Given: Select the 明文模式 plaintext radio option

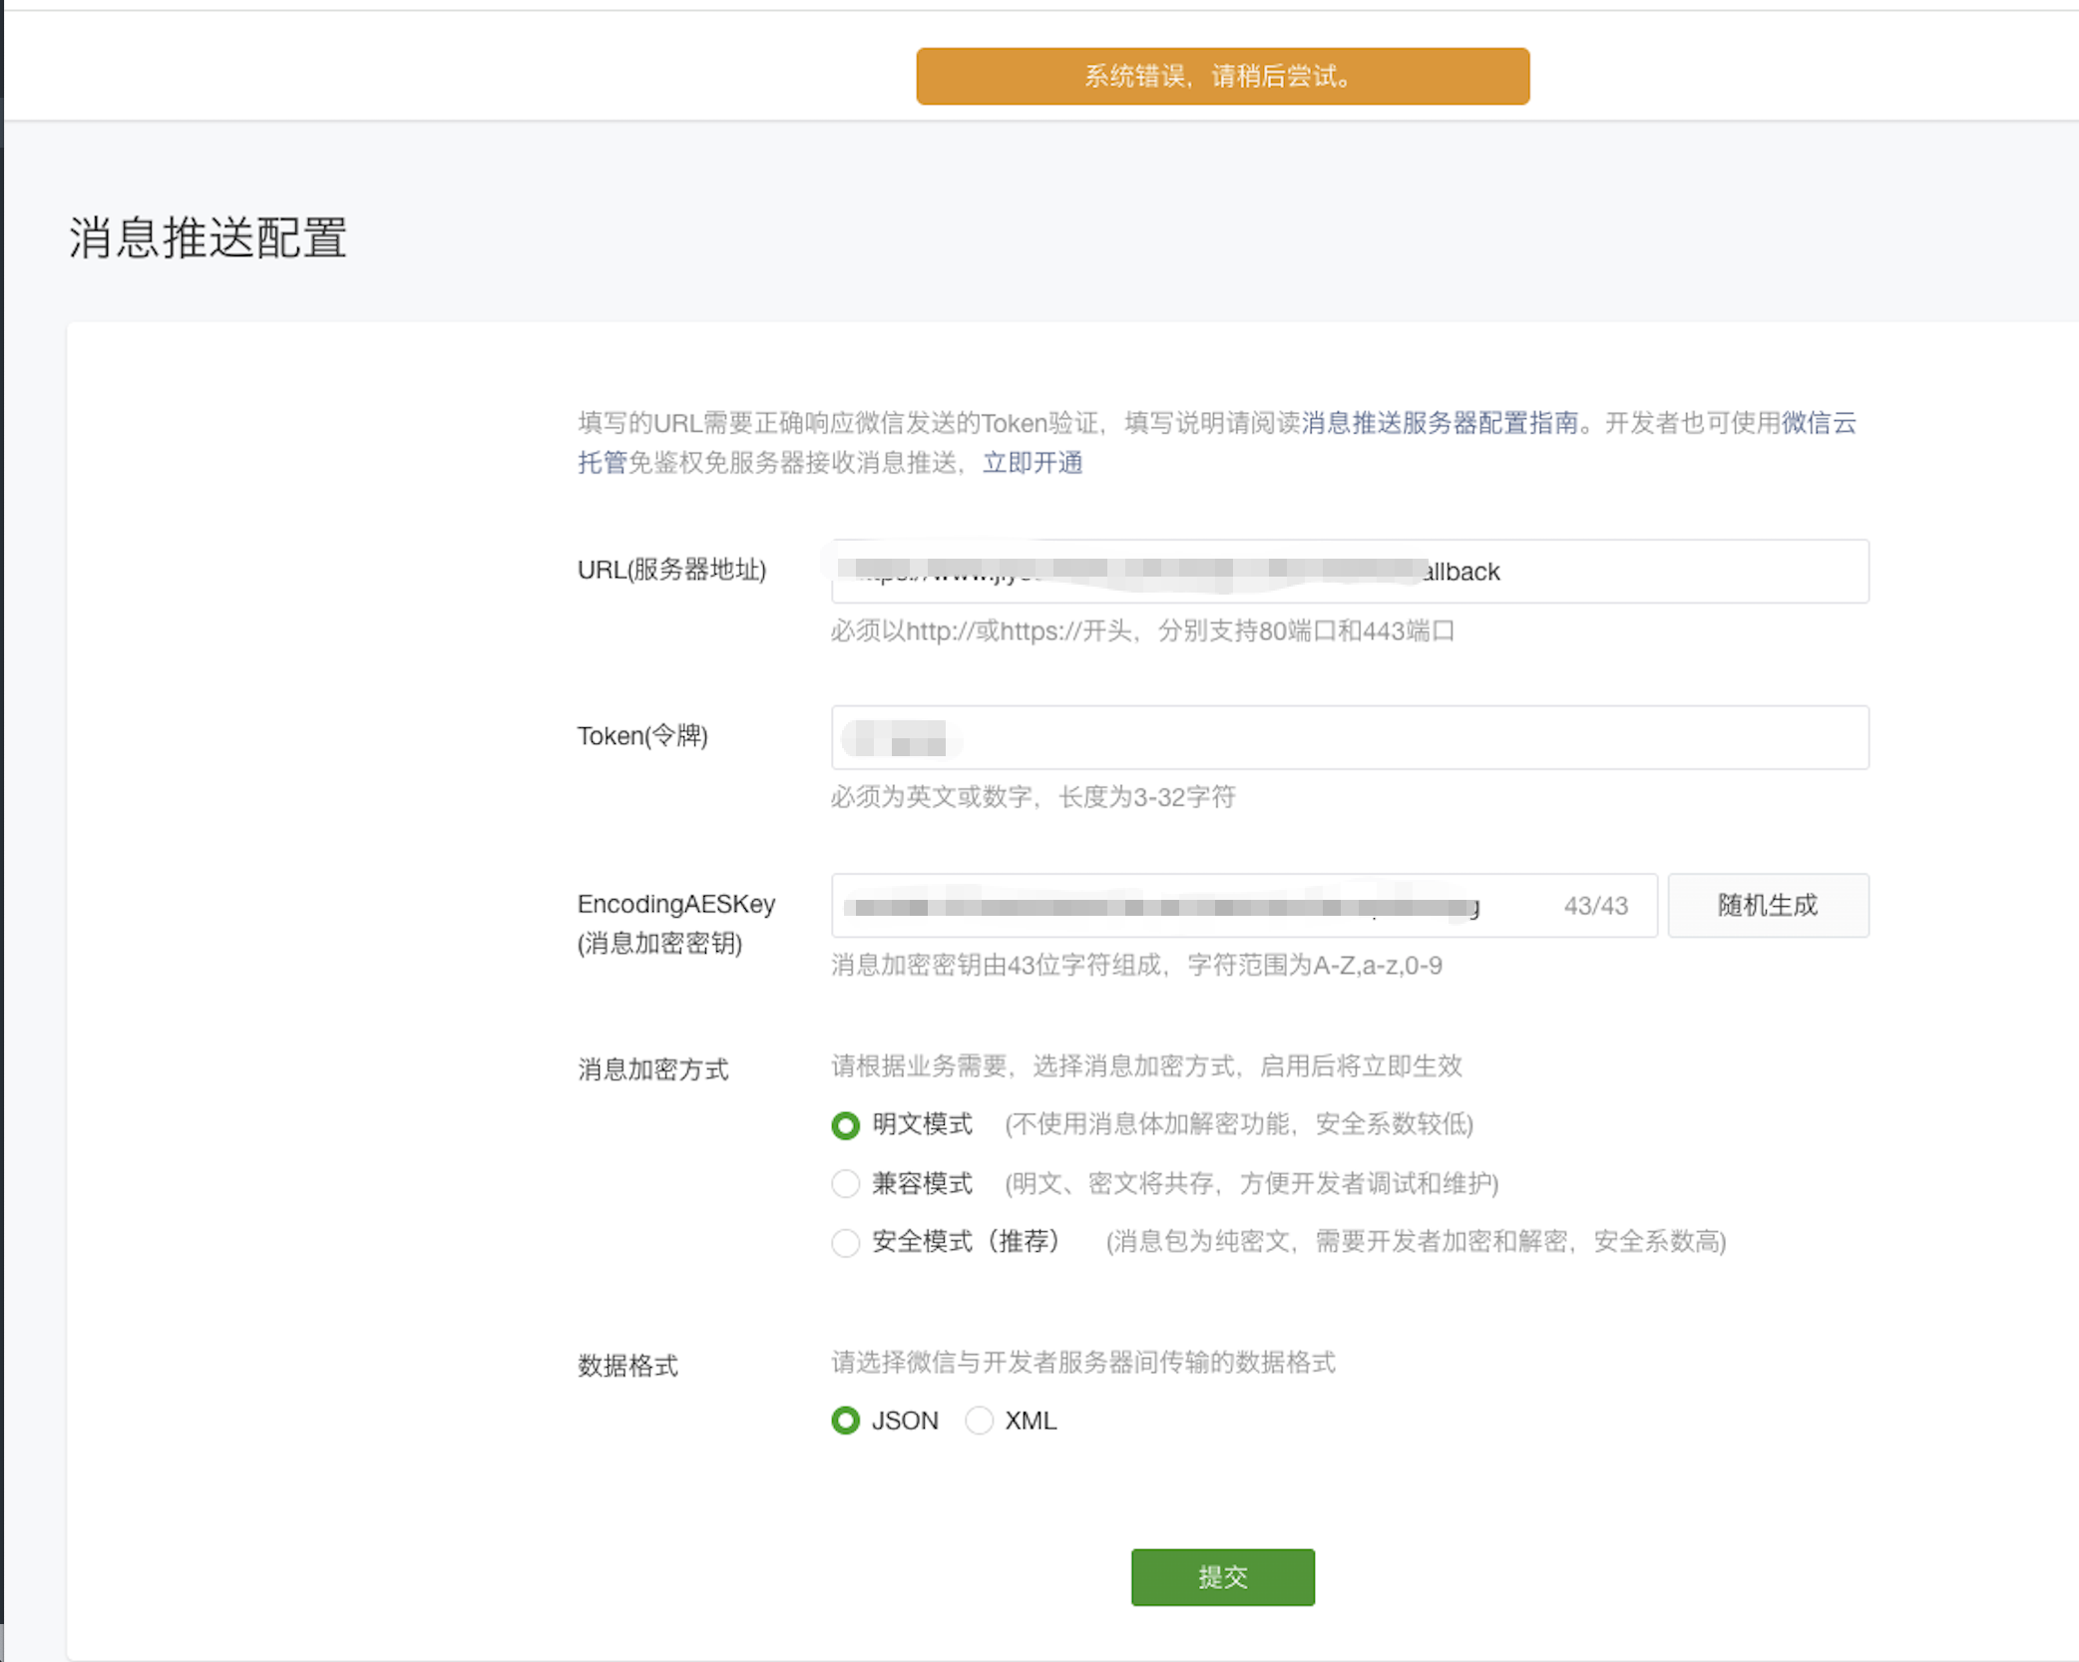Looking at the screenshot, I should click(x=845, y=1125).
